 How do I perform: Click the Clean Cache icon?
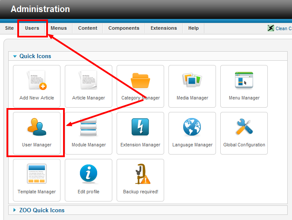coord(271,28)
